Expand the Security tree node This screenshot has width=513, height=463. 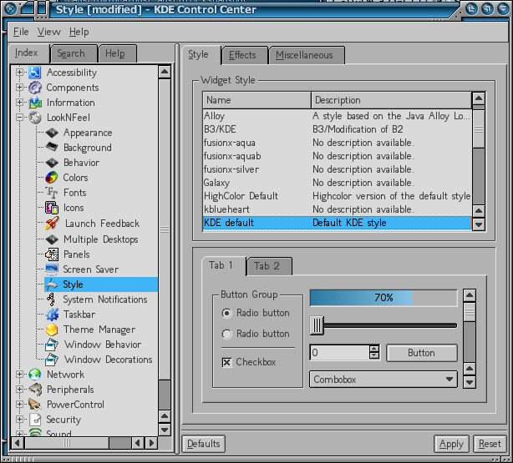[x=19, y=420]
